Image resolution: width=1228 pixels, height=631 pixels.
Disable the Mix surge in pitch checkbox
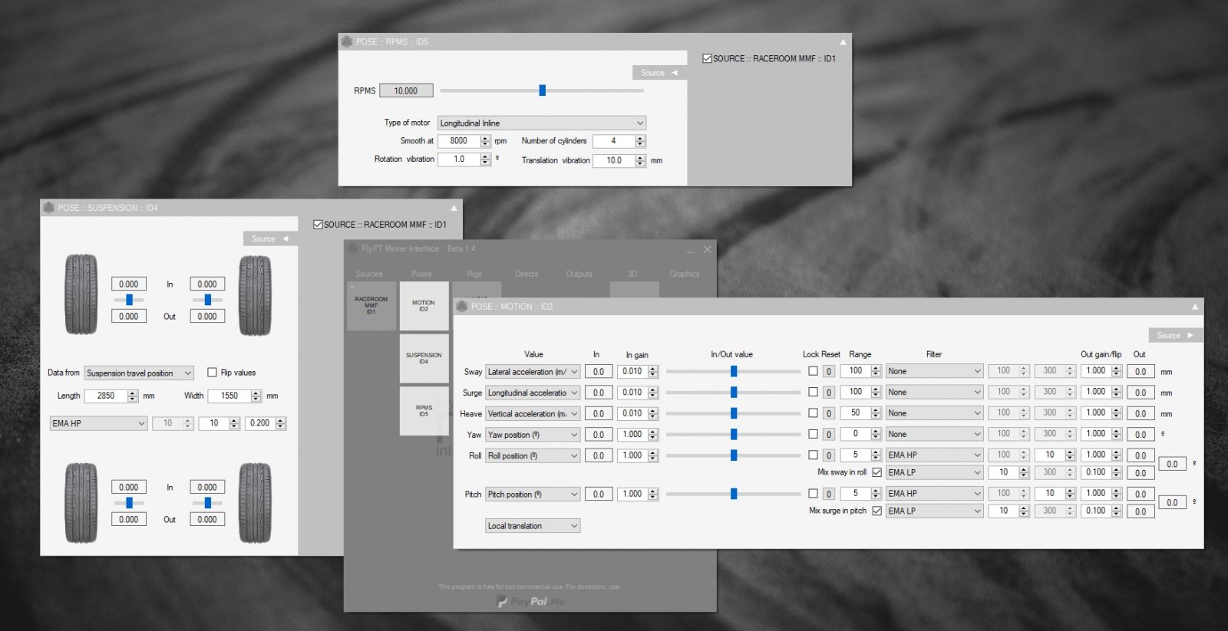point(876,511)
